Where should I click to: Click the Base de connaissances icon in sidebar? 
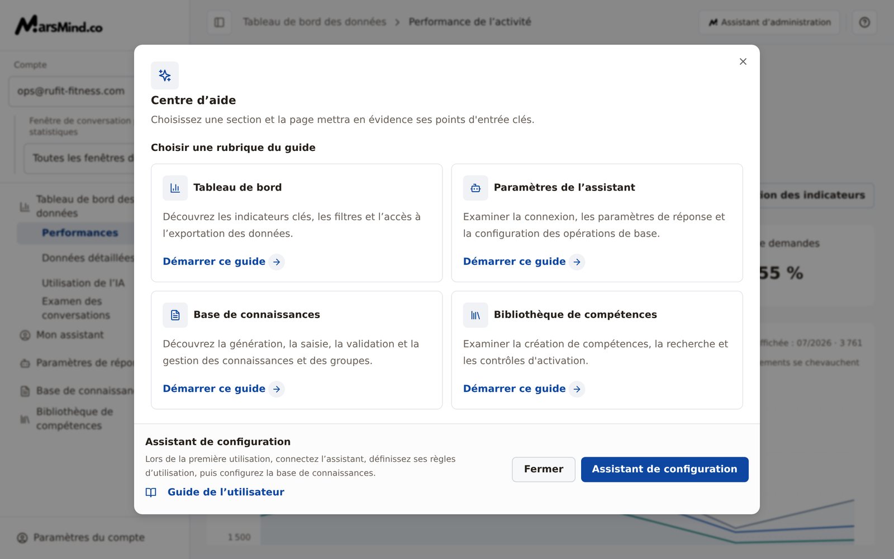[25, 391]
